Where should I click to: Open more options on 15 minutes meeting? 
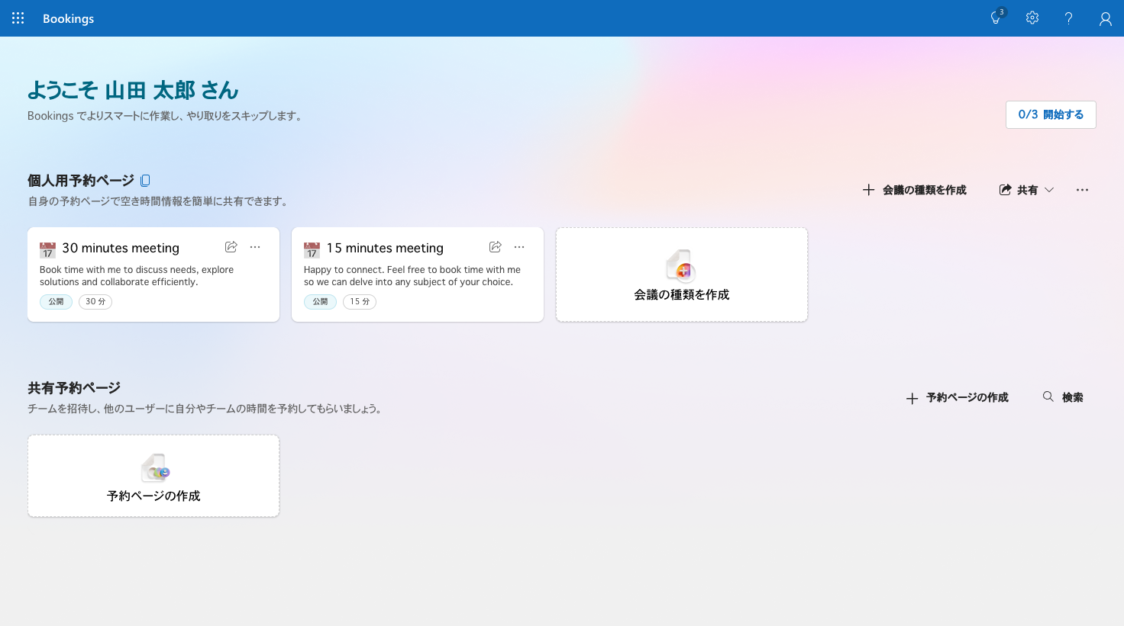pyautogui.click(x=519, y=247)
